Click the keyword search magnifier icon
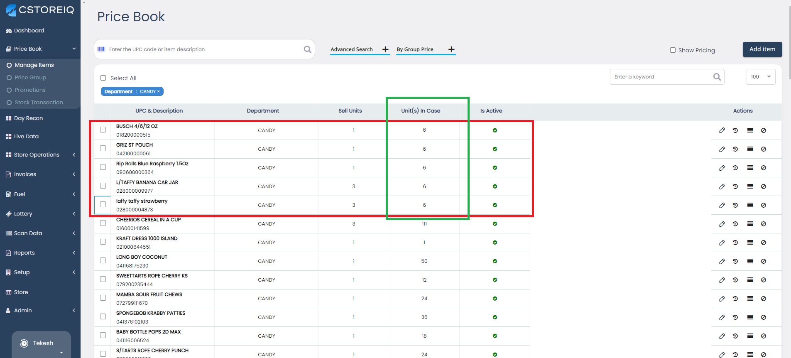The height and width of the screenshot is (358, 791). pos(717,77)
